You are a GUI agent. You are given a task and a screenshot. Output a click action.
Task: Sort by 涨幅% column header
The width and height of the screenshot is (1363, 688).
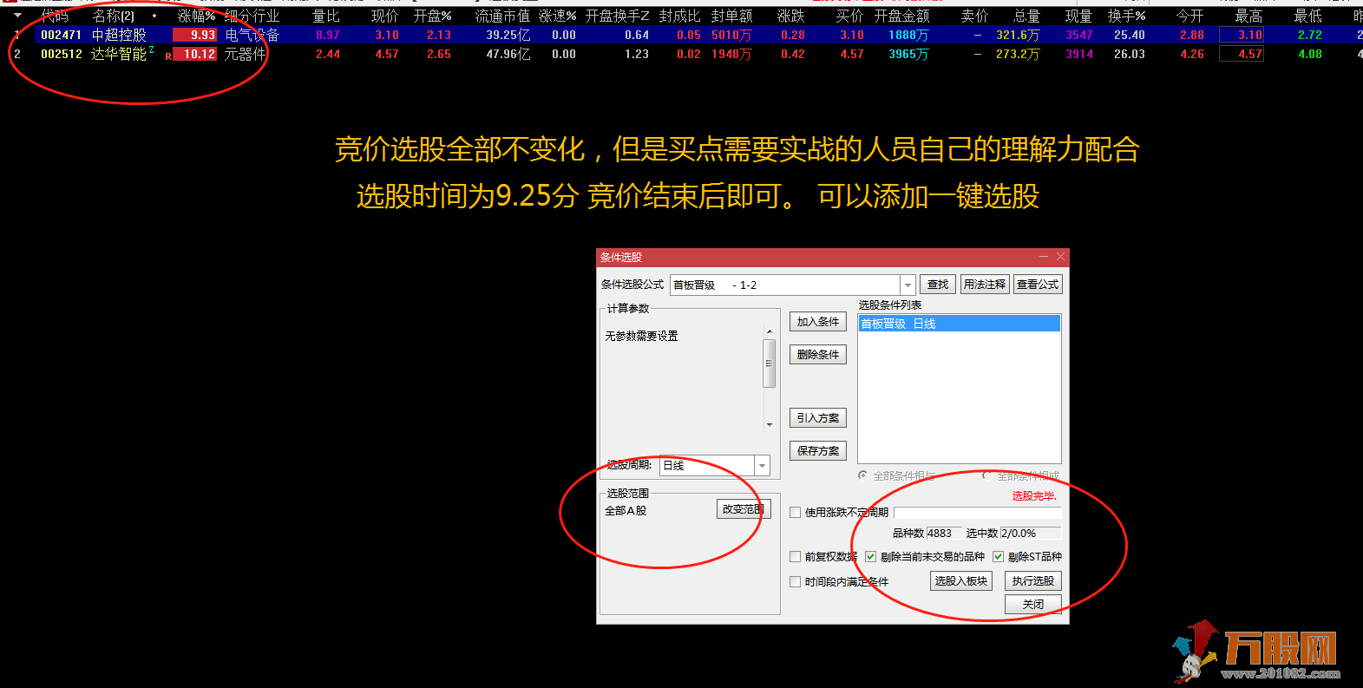(x=197, y=16)
